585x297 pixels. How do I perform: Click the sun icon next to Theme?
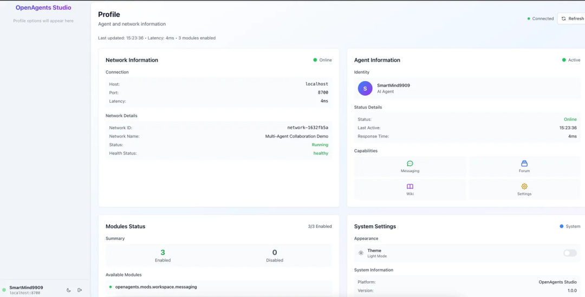pos(361,253)
